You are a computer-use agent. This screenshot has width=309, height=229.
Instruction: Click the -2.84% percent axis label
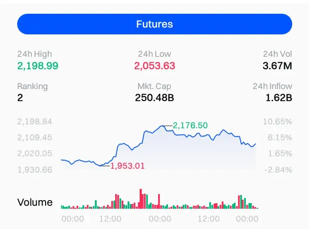(278, 170)
